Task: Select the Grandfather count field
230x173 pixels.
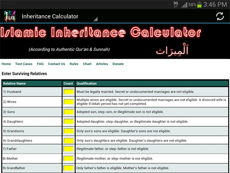Action: [x=68, y=168]
